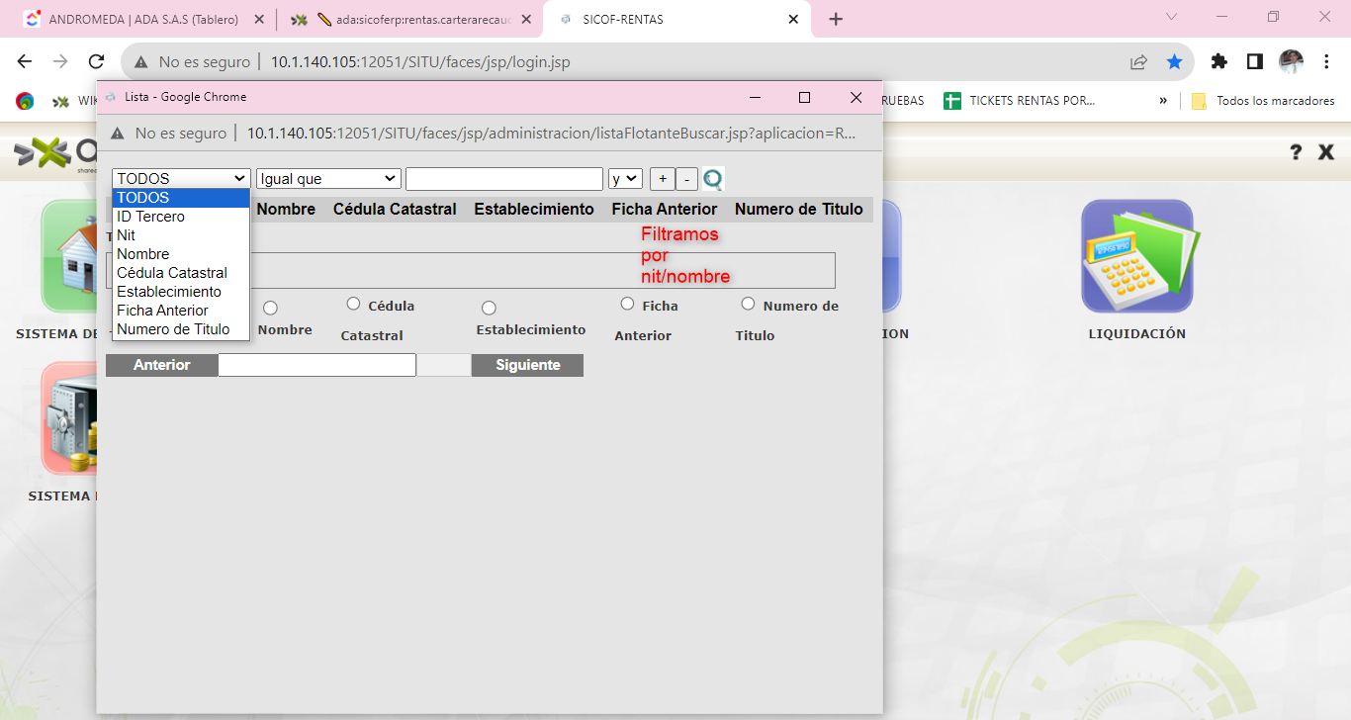Image resolution: width=1351 pixels, height=720 pixels.
Task: Click the filter value text field
Action: [x=503, y=179]
